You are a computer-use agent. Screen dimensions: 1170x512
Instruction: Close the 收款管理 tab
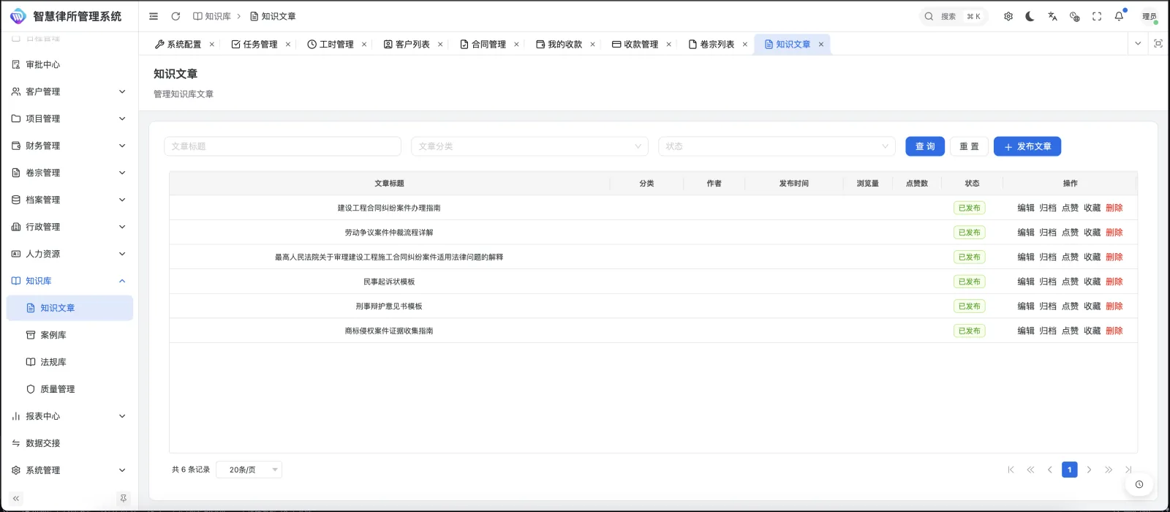click(x=668, y=45)
